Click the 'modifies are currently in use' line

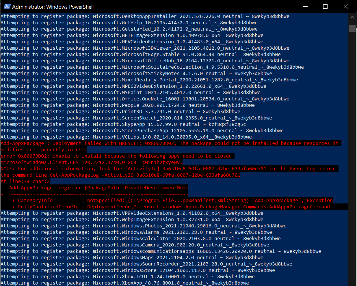click(x=44, y=150)
